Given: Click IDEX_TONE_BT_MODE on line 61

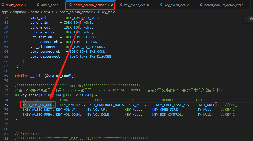Looking at the screenshot, I should point(81,37).
